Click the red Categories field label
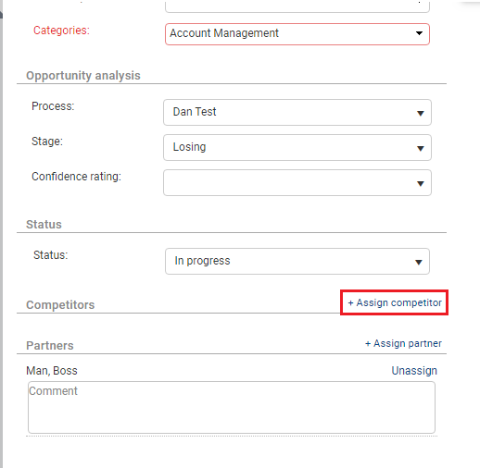This screenshot has width=480, height=468. pyautogui.click(x=61, y=31)
